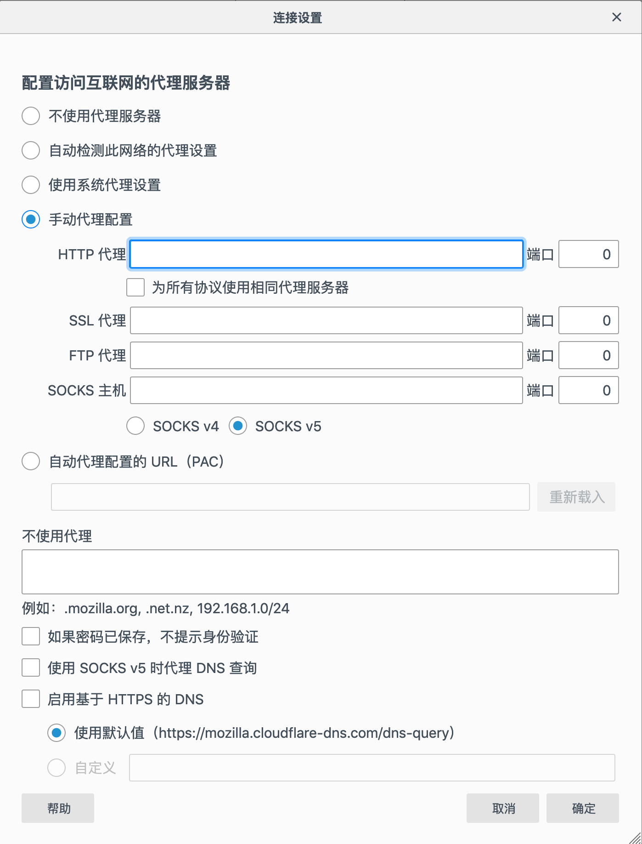This screenshot has width=642, height=844.
Task: Focus the SOCKS 主机 port field
Action: (x=588, y=390)
